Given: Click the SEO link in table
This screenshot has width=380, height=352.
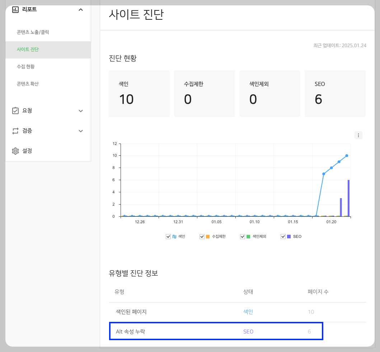Looking at the screenshot, I should point(248,332).
